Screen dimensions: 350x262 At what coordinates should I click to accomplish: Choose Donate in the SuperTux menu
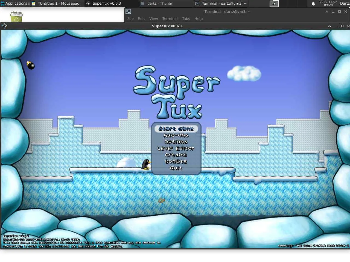[176, 162]
